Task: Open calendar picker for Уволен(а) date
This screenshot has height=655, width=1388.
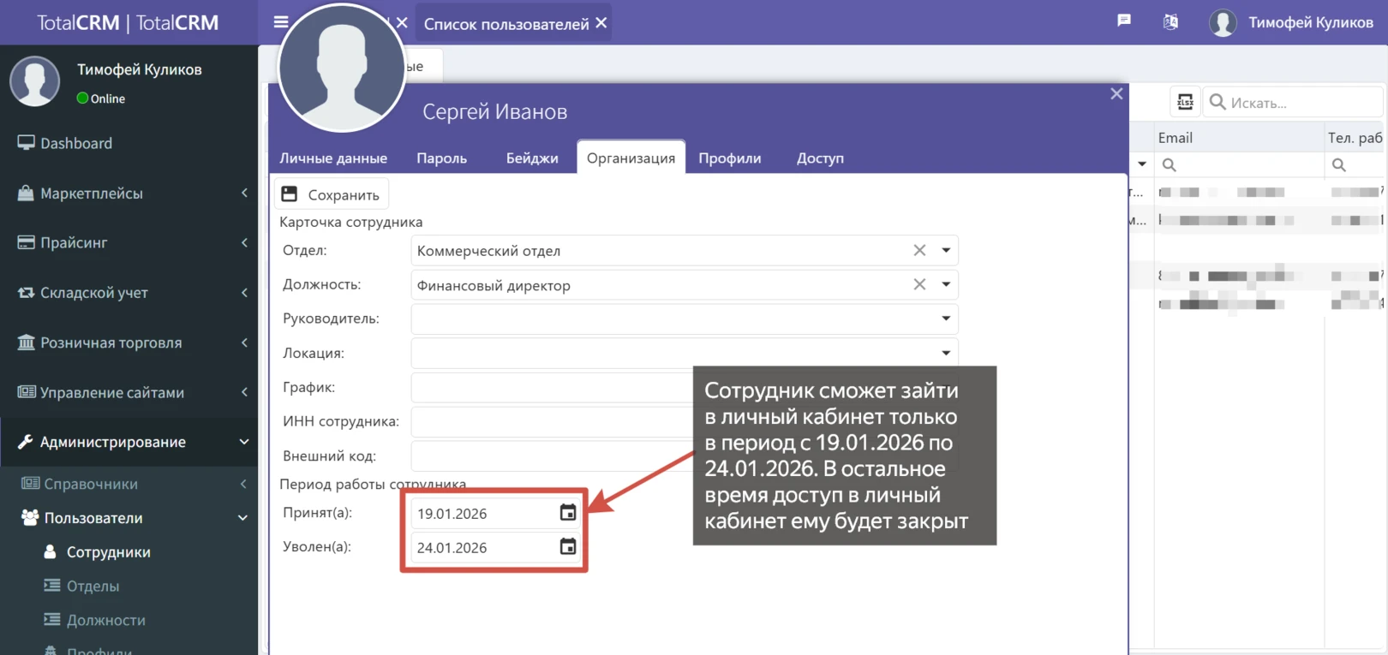Action: [x=567, y=547]
